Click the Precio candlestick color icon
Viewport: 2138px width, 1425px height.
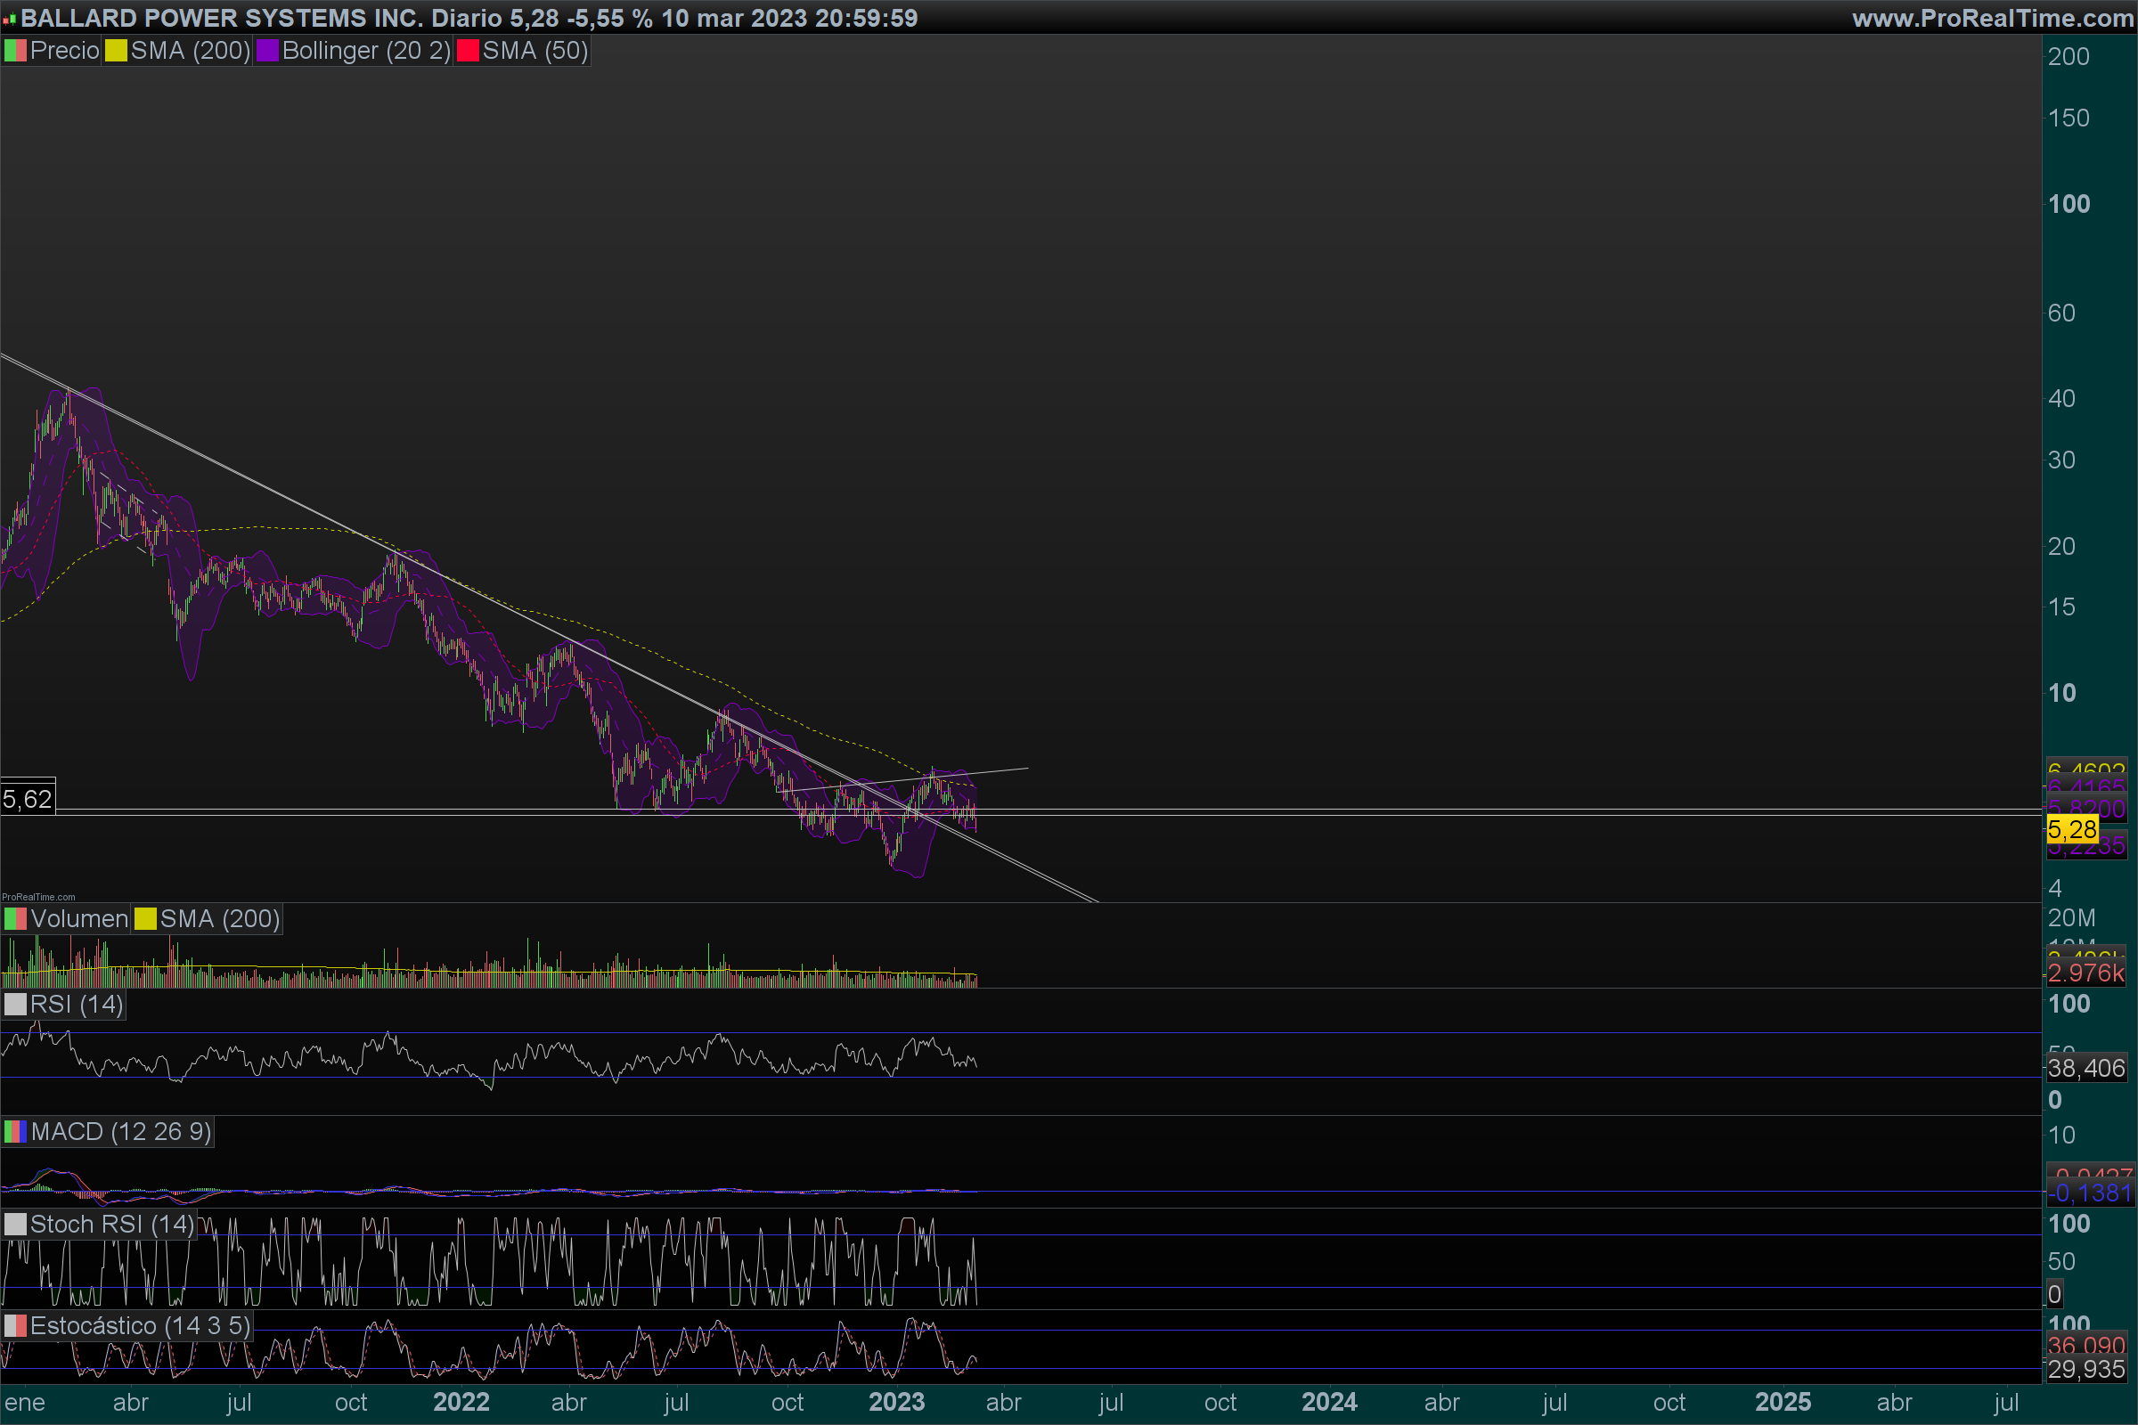[x=15, y=51]
